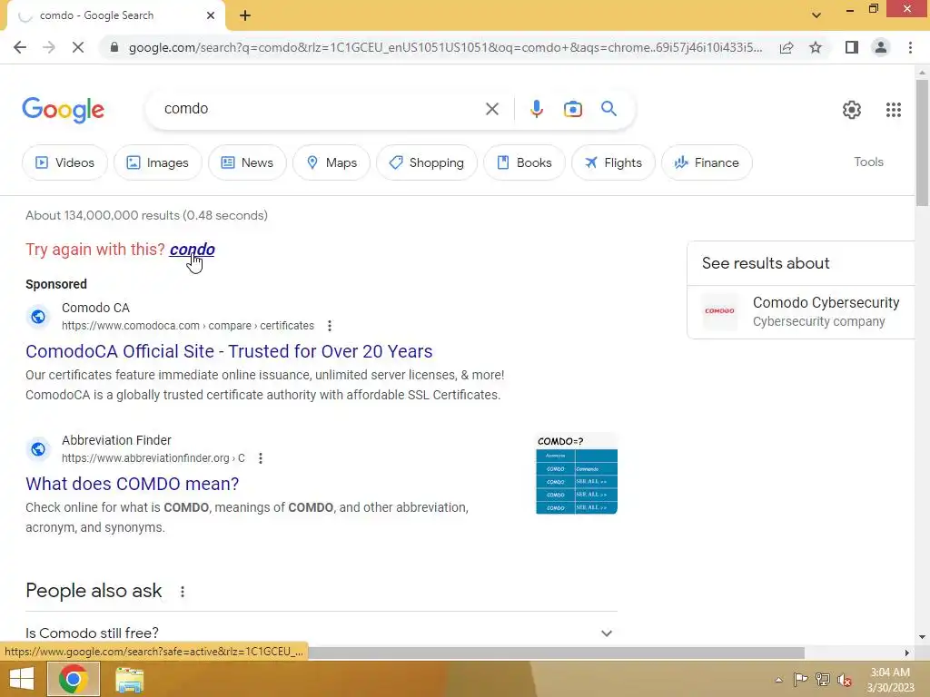Switch to Videos results

point(64,162)
